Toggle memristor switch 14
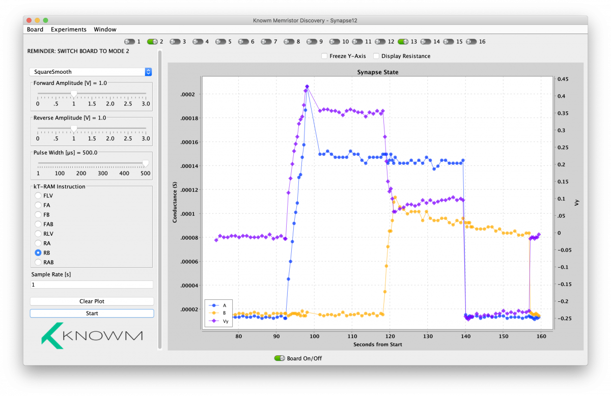The width and height of the screenshot is (611, 396). click(426, 41)
